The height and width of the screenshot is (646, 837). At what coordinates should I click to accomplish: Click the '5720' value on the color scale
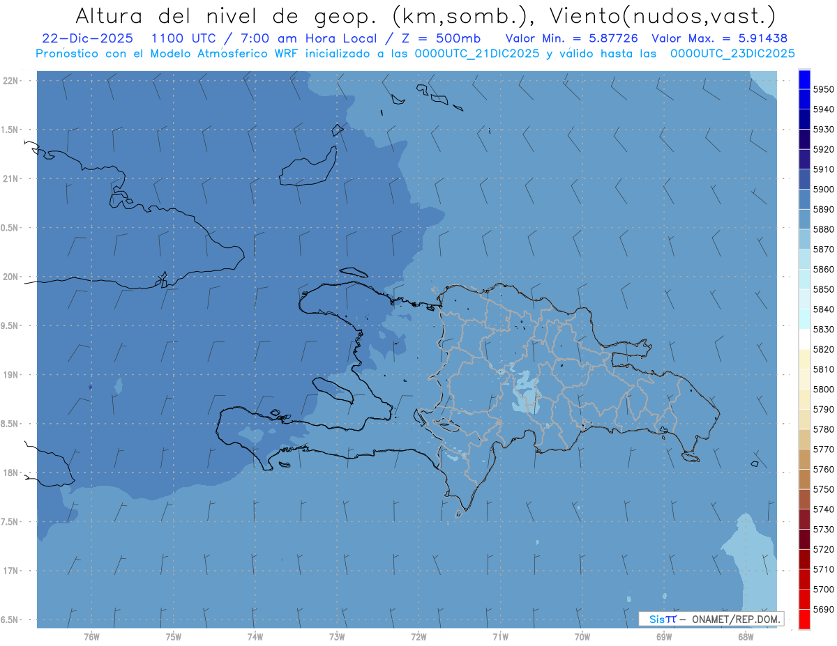click(x=823, y=549)
